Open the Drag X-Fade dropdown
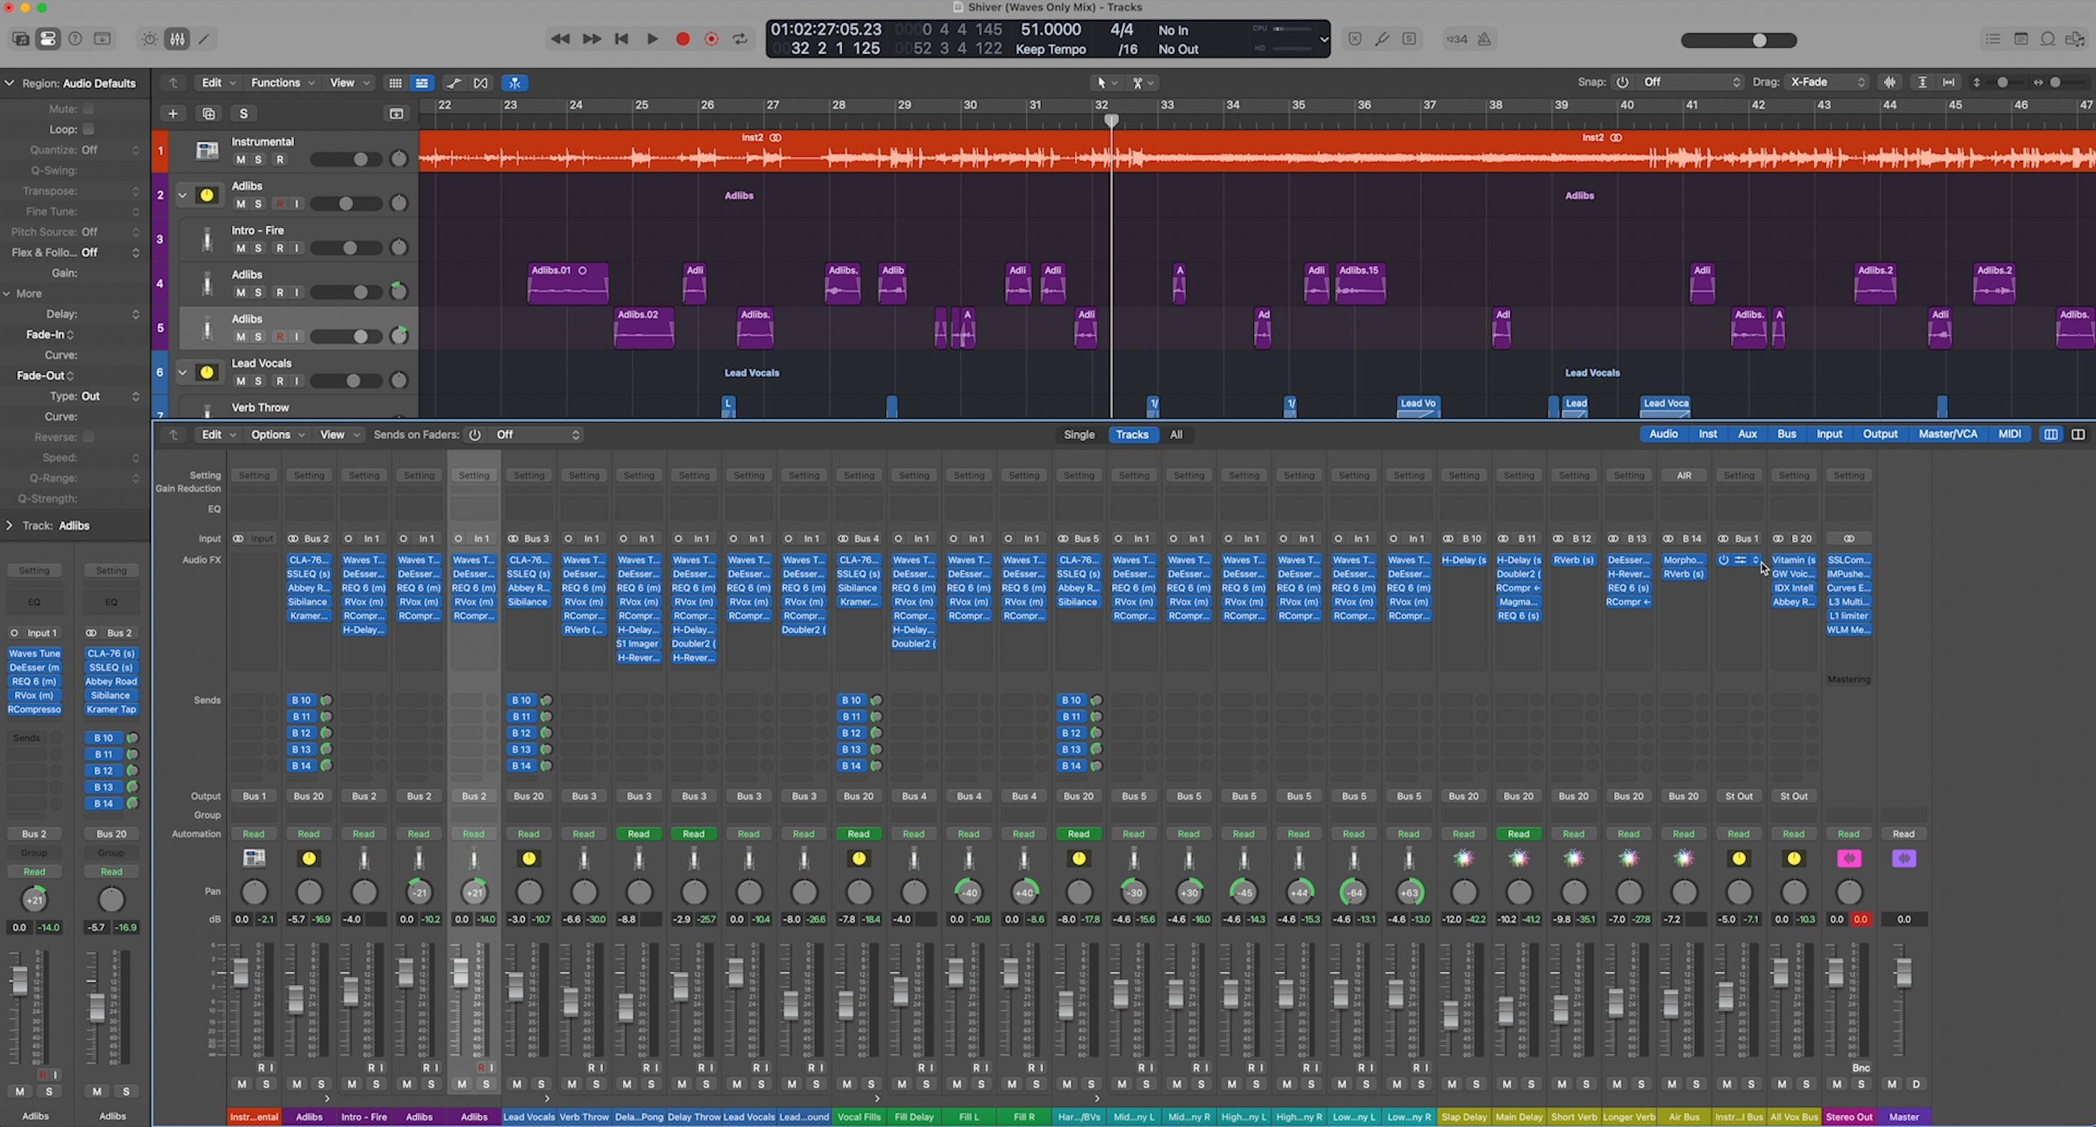The width and height of the screenshot is (2096, 1127). point(1826,82)
